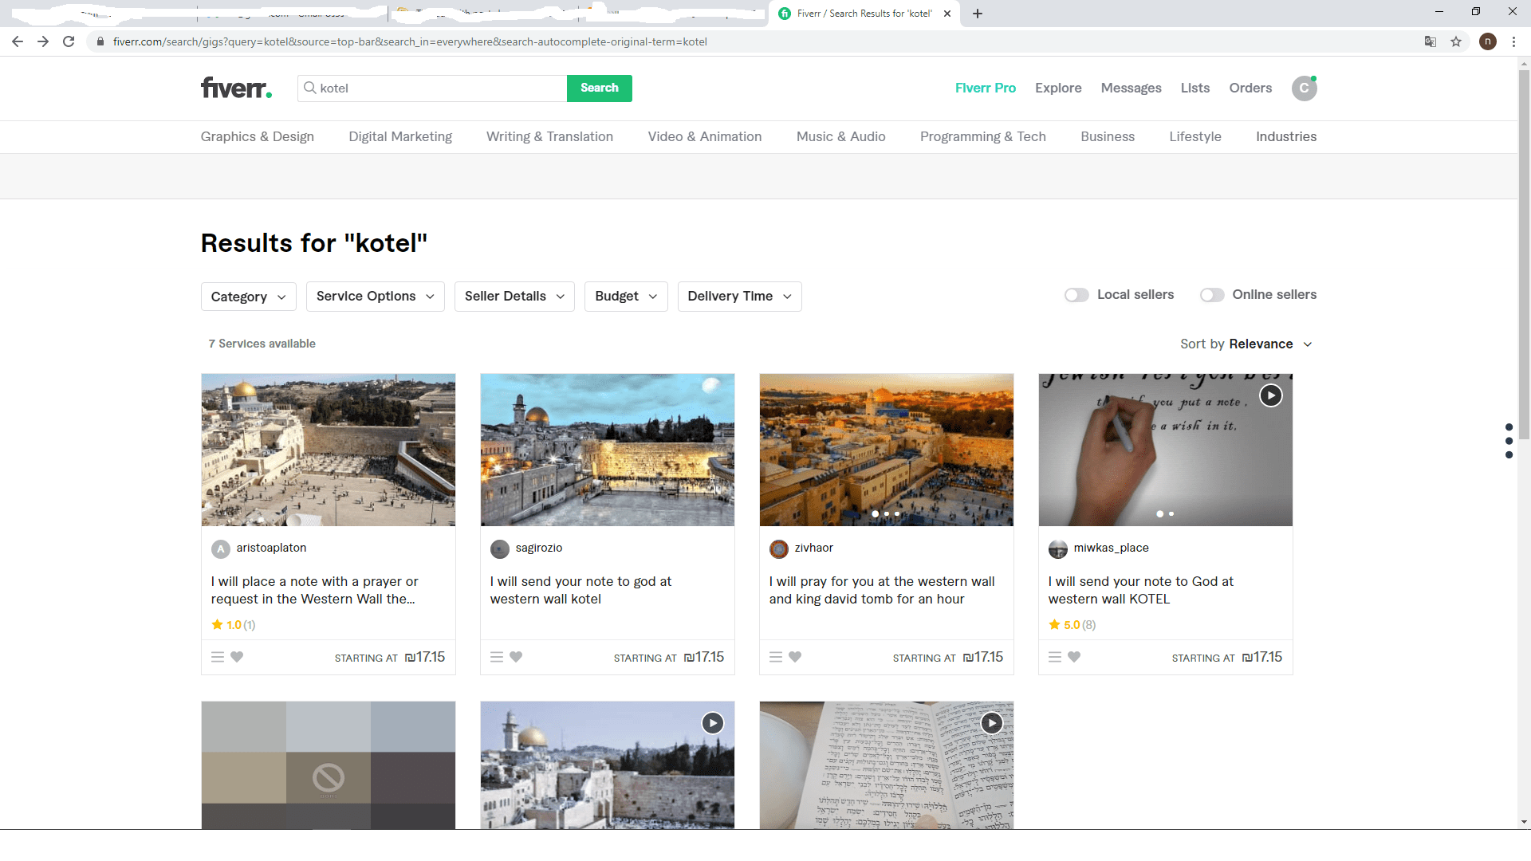Bookmark this page with the star icon
1531x861 pixels.
coord(1456,41)
